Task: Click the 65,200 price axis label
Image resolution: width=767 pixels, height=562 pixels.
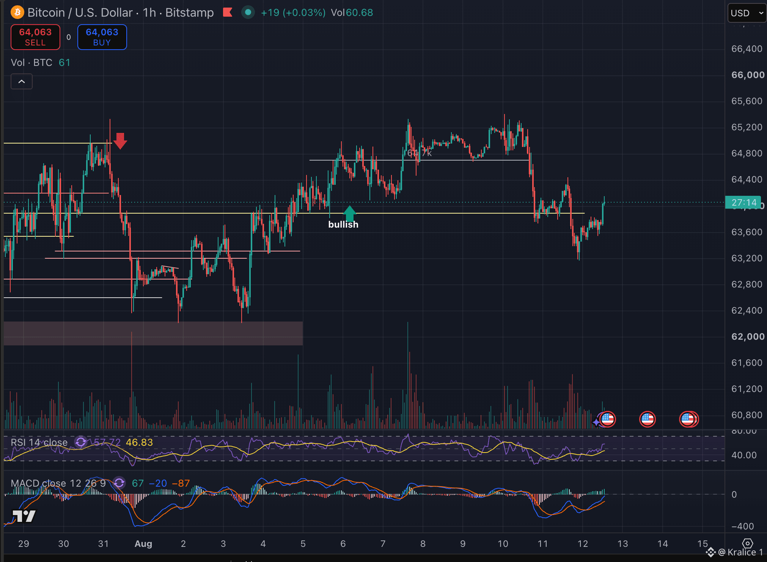Action: coord(747,127)
